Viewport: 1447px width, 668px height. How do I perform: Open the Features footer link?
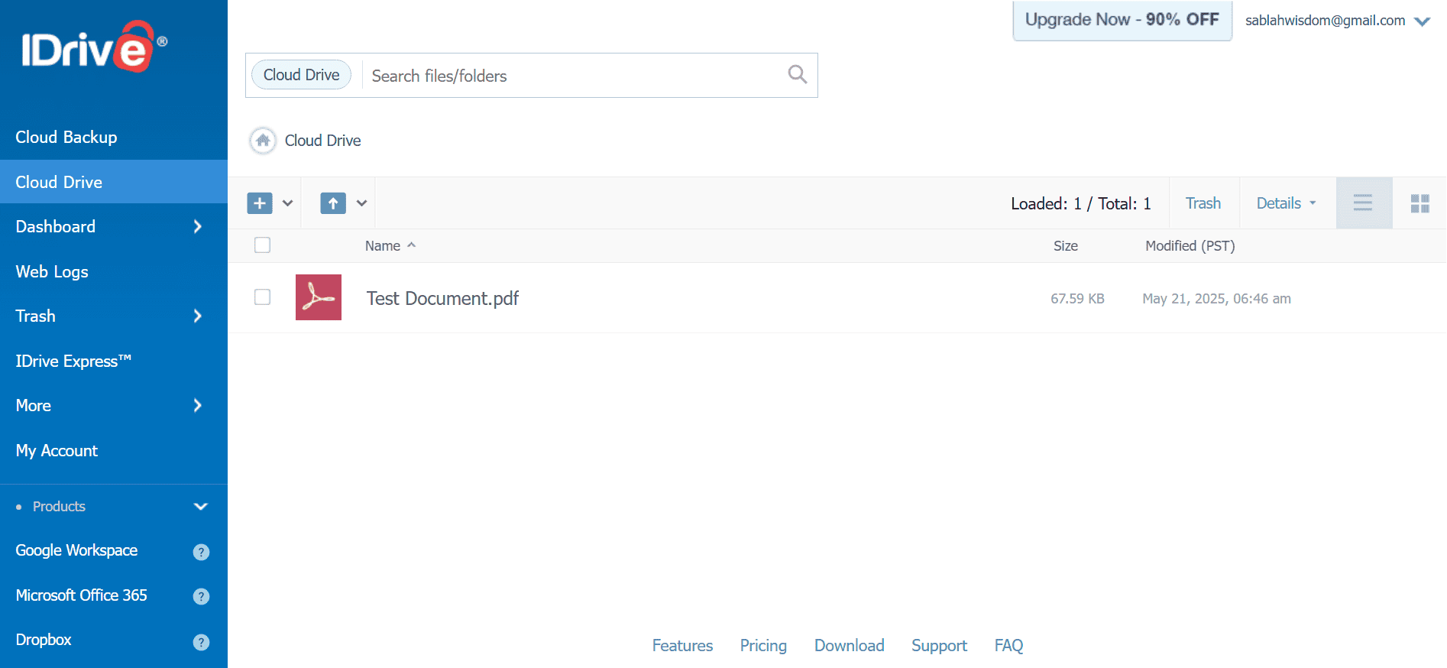coord(682,646)
